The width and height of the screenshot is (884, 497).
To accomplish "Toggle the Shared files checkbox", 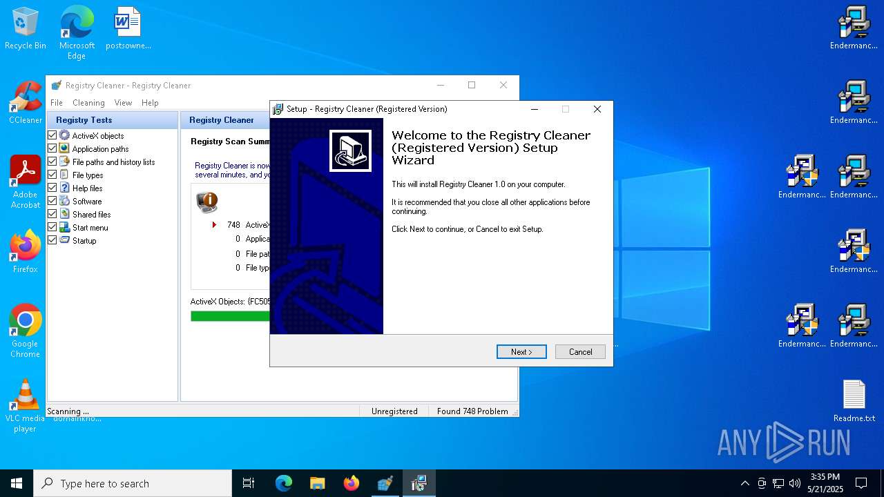I will pyautogui.click(x=52, y=214).
